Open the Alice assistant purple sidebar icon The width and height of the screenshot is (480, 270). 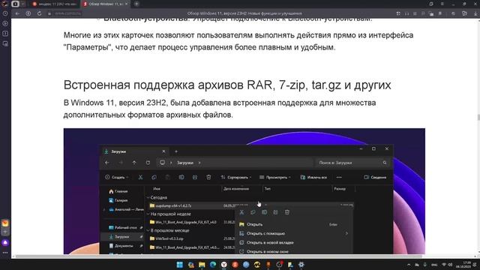coord(5,243)
